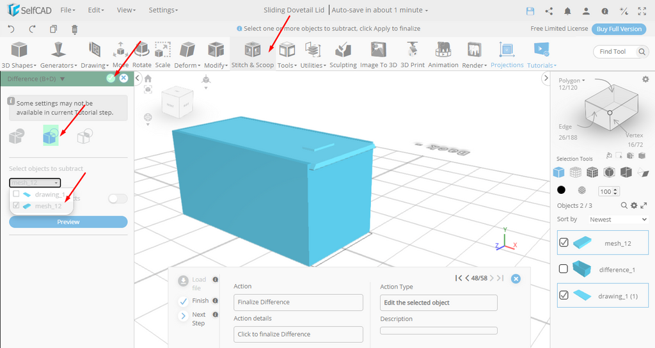The height and width of the screenshot is (348, 655).
Task: Open the auto-save dropdown arrow
Action: pos(427,11)
